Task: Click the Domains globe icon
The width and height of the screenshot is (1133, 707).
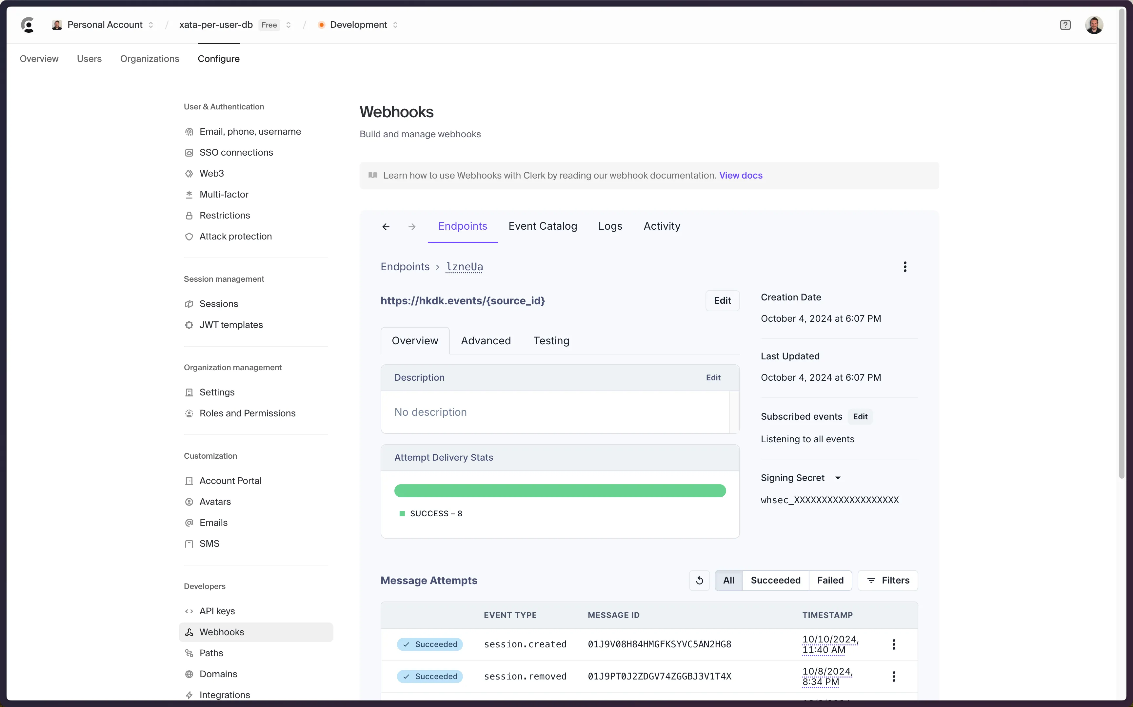Action: pos(189,674)
